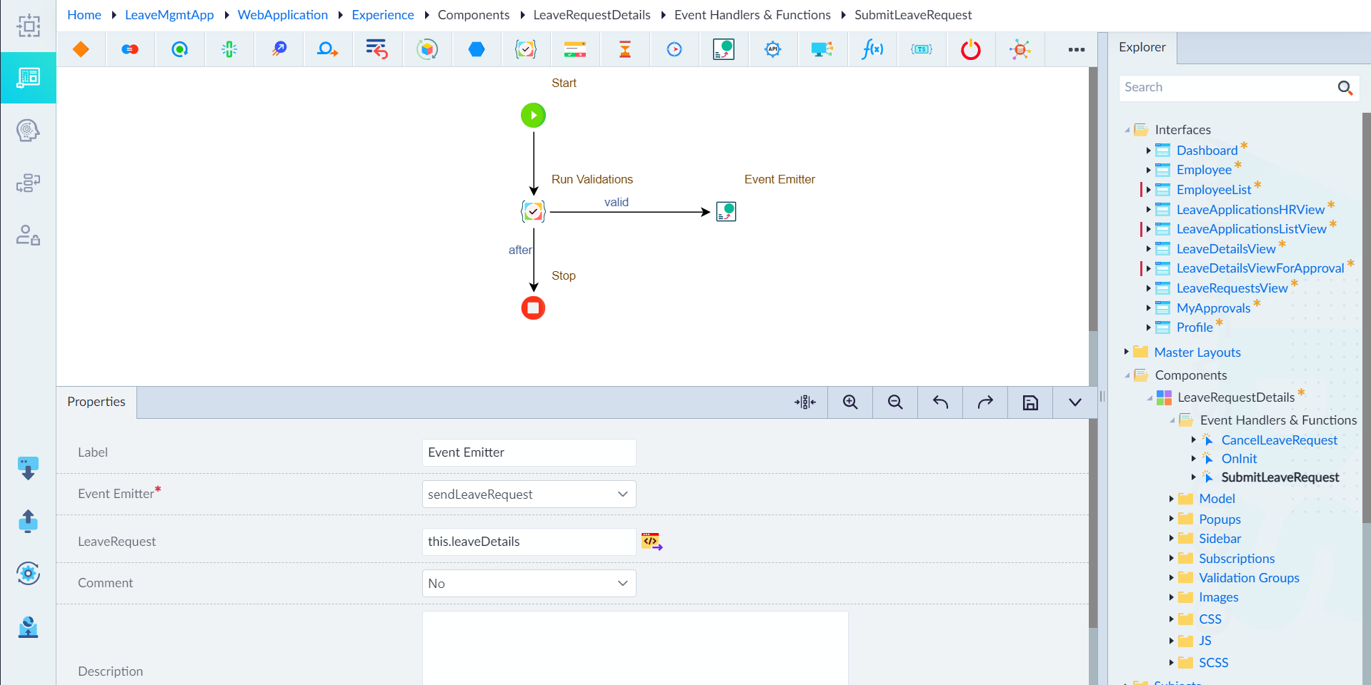Zoom in on the flow canvas
Screen dimensions: 1371x685
850,402
